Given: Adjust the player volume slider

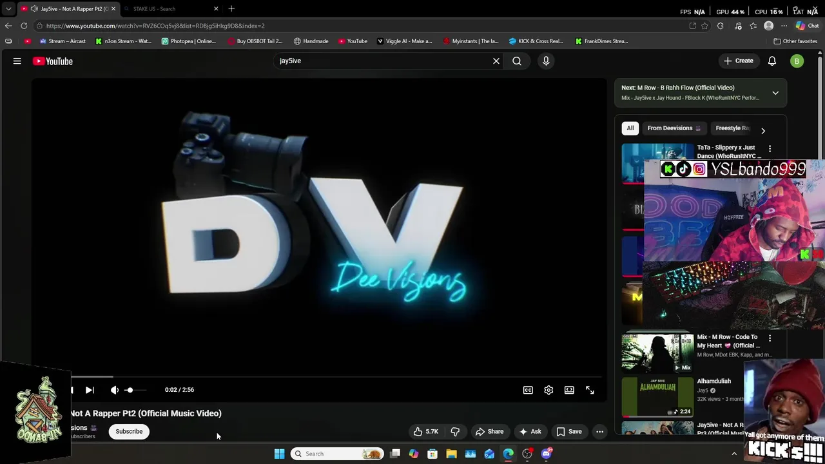Looking at the screenshot, I should pos(136,390).
